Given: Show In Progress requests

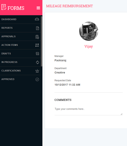Looking at the screenshot, I should coord(20,62).
